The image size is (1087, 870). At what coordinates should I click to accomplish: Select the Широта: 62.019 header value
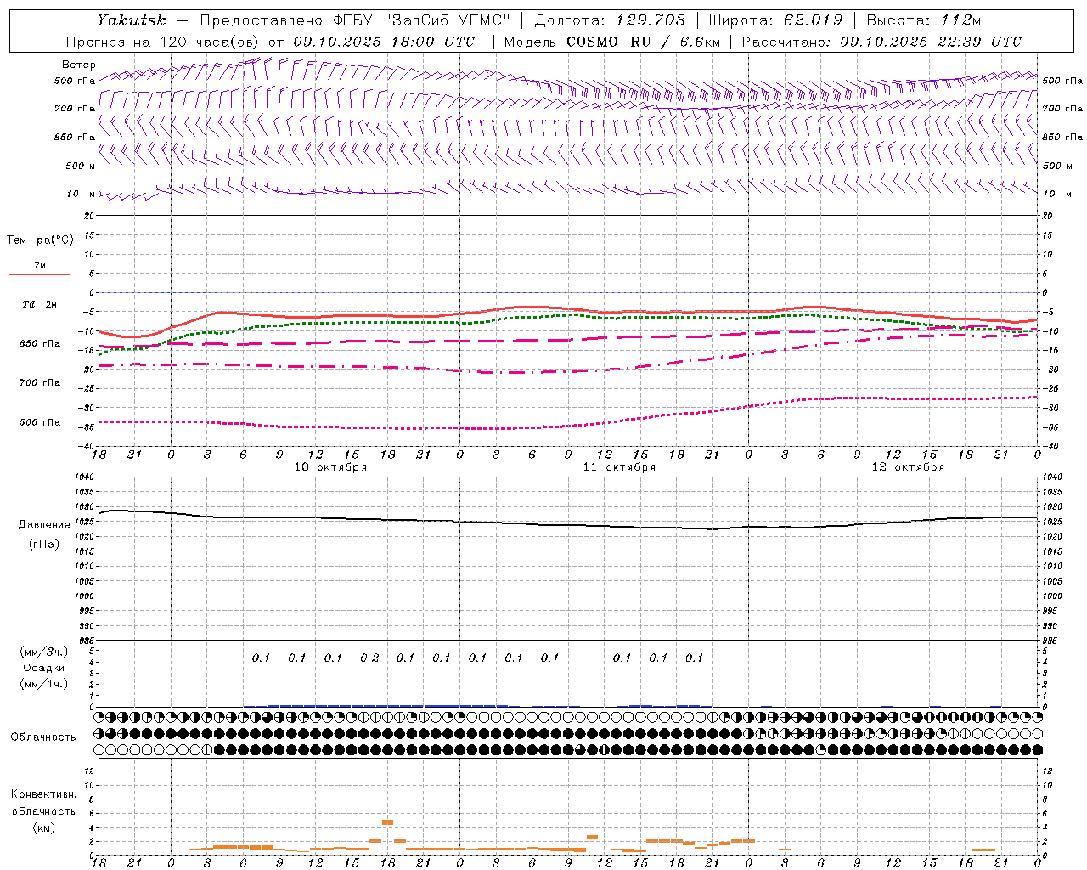pos(775,20)
